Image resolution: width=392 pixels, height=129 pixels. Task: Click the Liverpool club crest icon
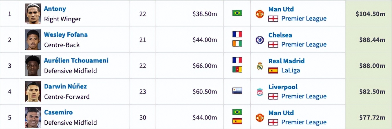click(x=260, y=92)
